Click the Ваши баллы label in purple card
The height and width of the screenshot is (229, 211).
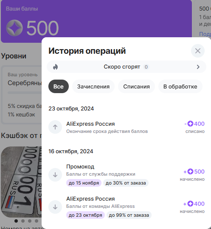[22, 9]
